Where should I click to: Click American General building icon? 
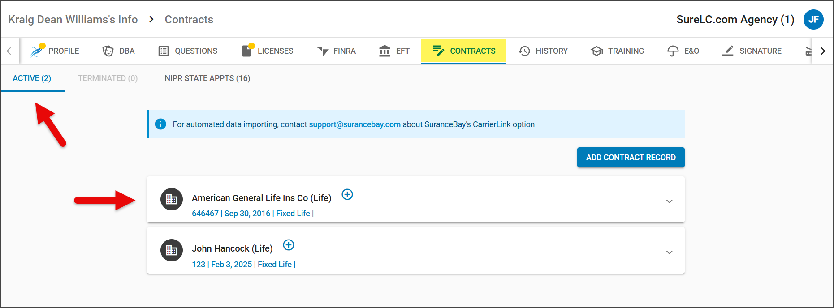(172, 199)
